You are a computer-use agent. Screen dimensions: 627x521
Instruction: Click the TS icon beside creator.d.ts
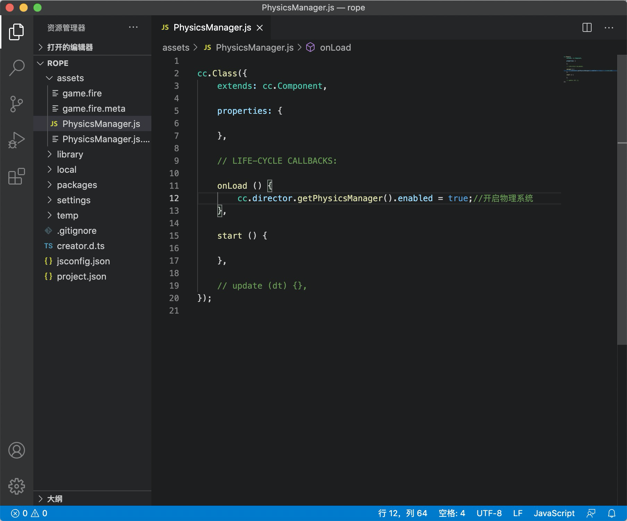pos(48,246)
